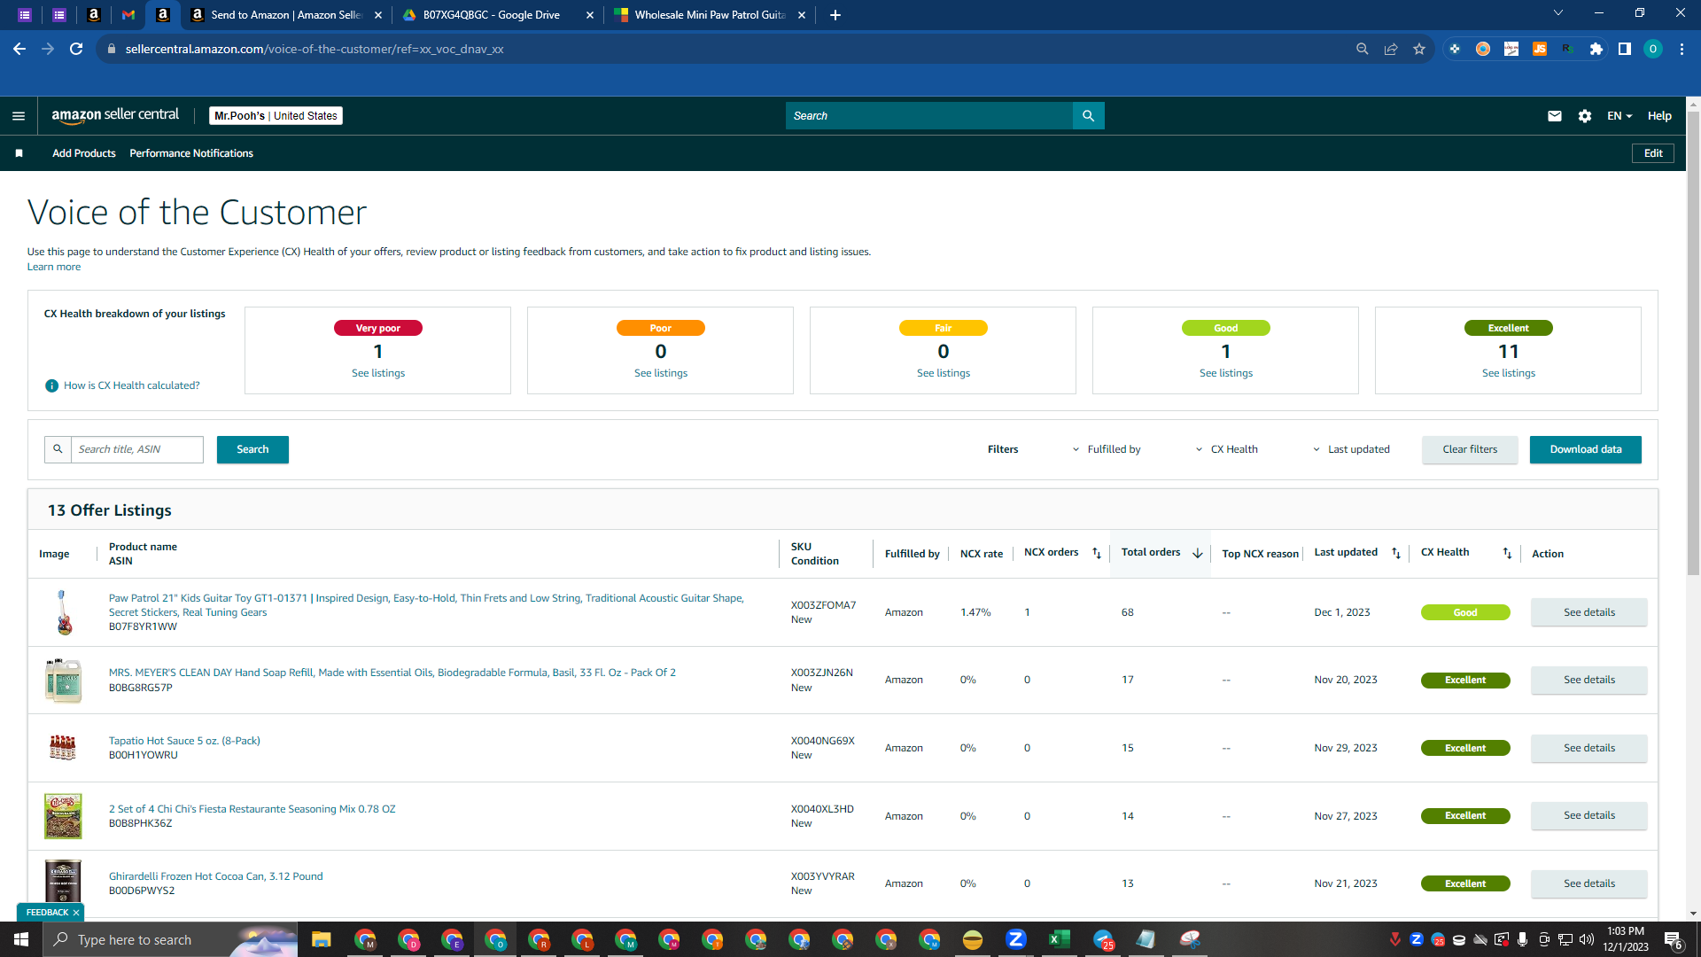Click the magnifier icon in the listing search box
This screenshot has width=1701, height=957.
[58, 449]
